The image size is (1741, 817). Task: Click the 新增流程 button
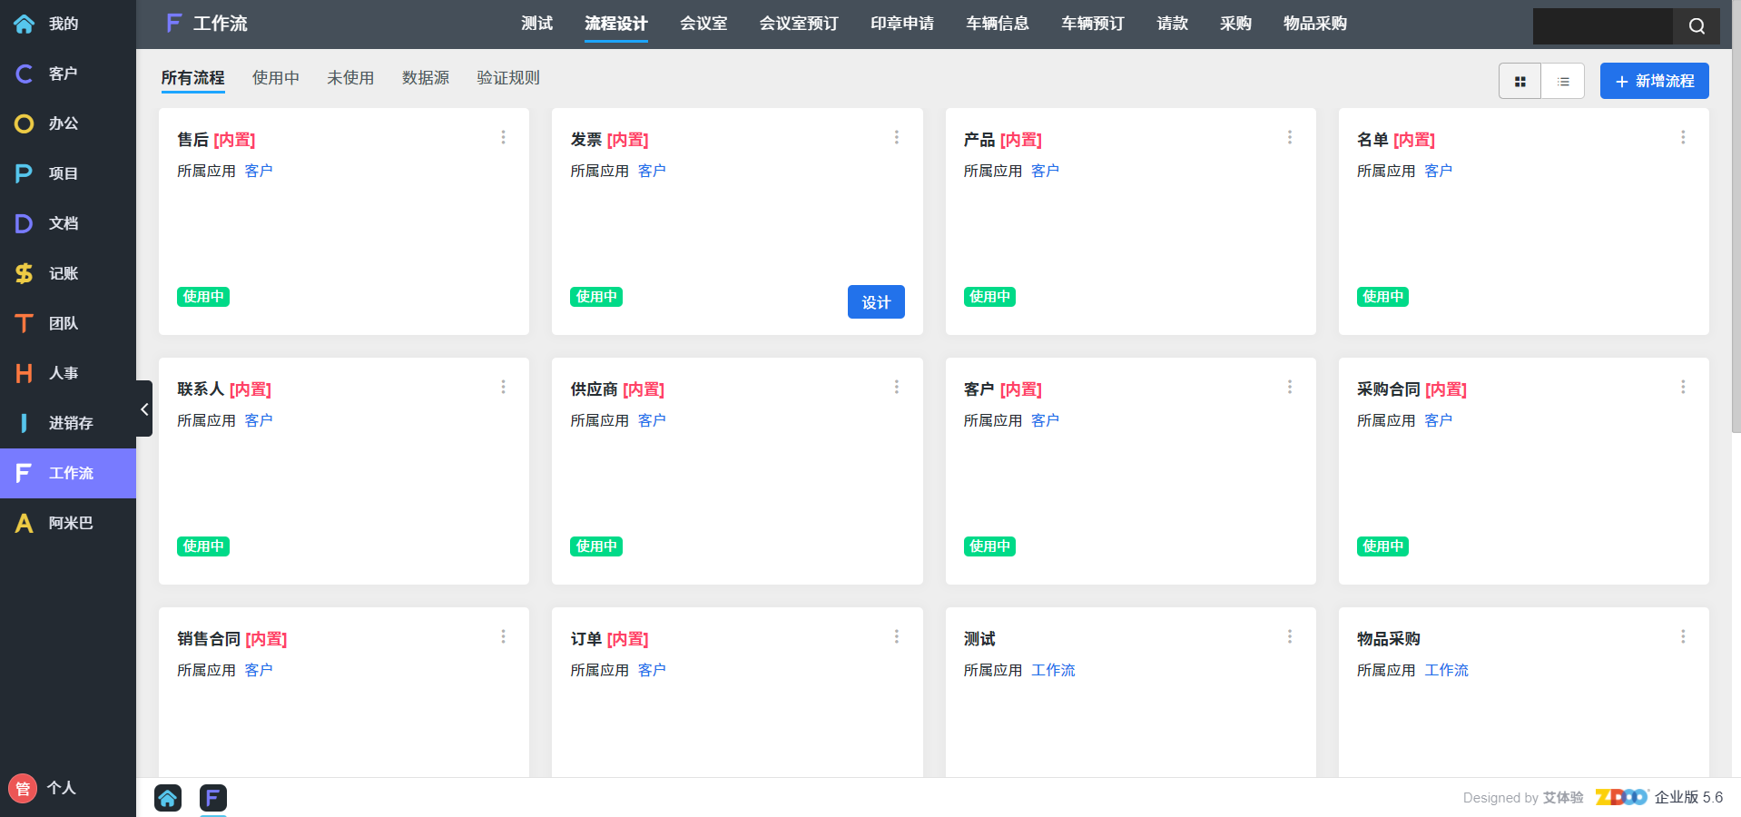(x=1654, y=81)
